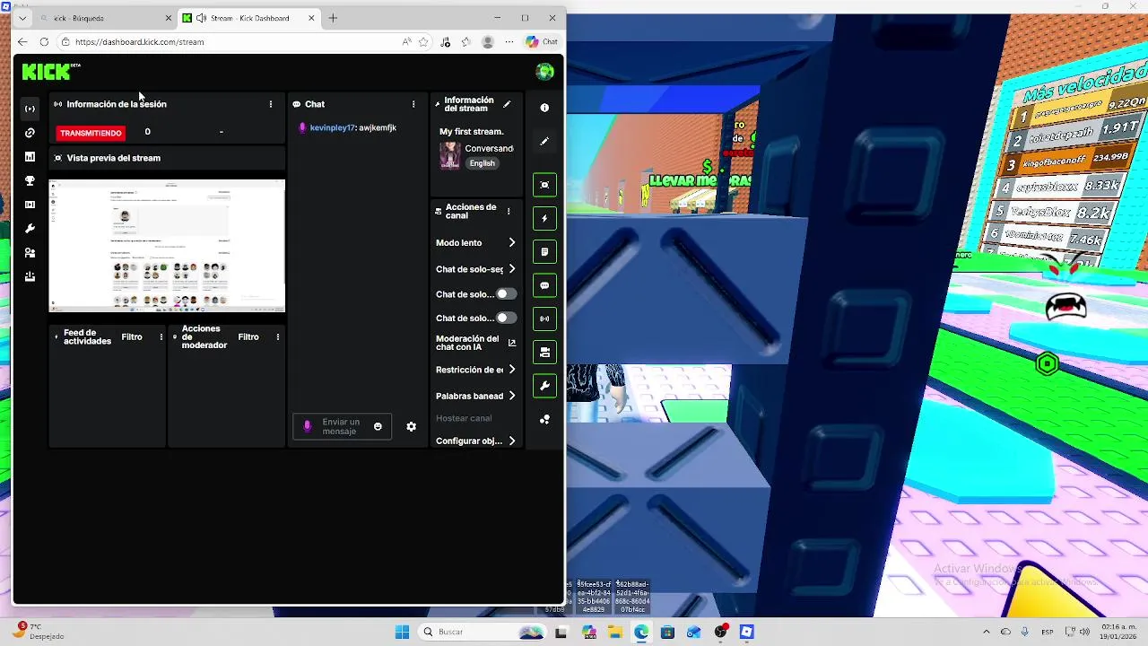Open the trophy achievements icon in Kick sidebar

[x=30, y=181]
